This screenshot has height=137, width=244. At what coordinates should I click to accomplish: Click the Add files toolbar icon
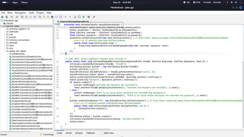[7, 17]
